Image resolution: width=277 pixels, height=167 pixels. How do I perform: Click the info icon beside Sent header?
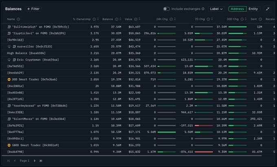click(260, 19)
